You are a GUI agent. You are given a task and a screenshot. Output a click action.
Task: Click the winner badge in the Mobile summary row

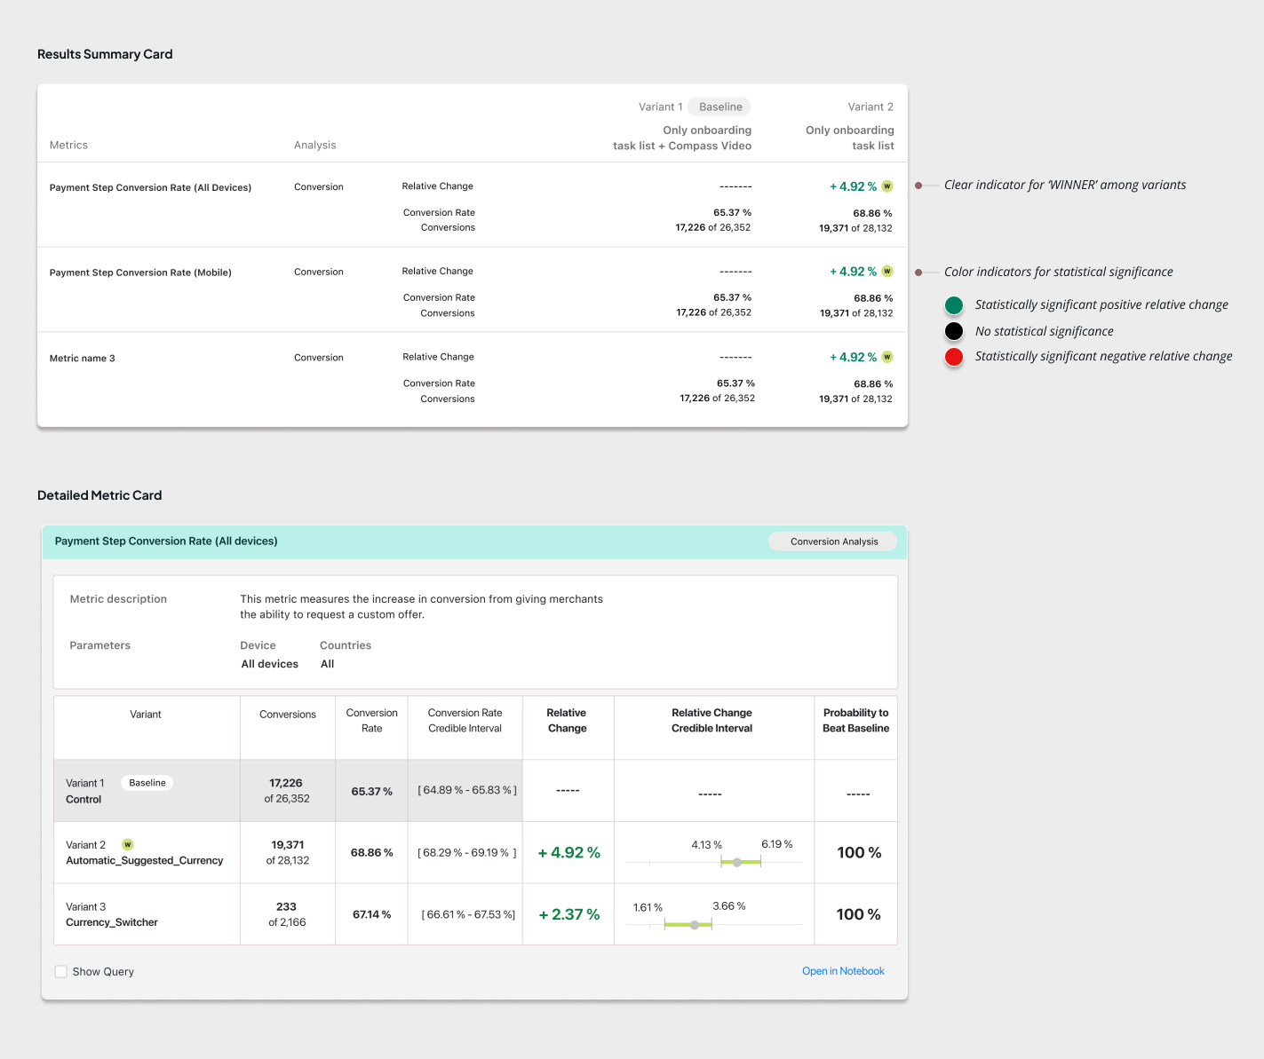click(x=887, y=272)
